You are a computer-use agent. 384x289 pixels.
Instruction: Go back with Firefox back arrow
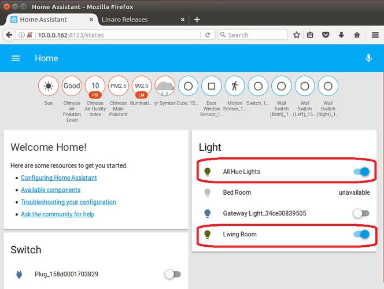[x=9, y=35]
